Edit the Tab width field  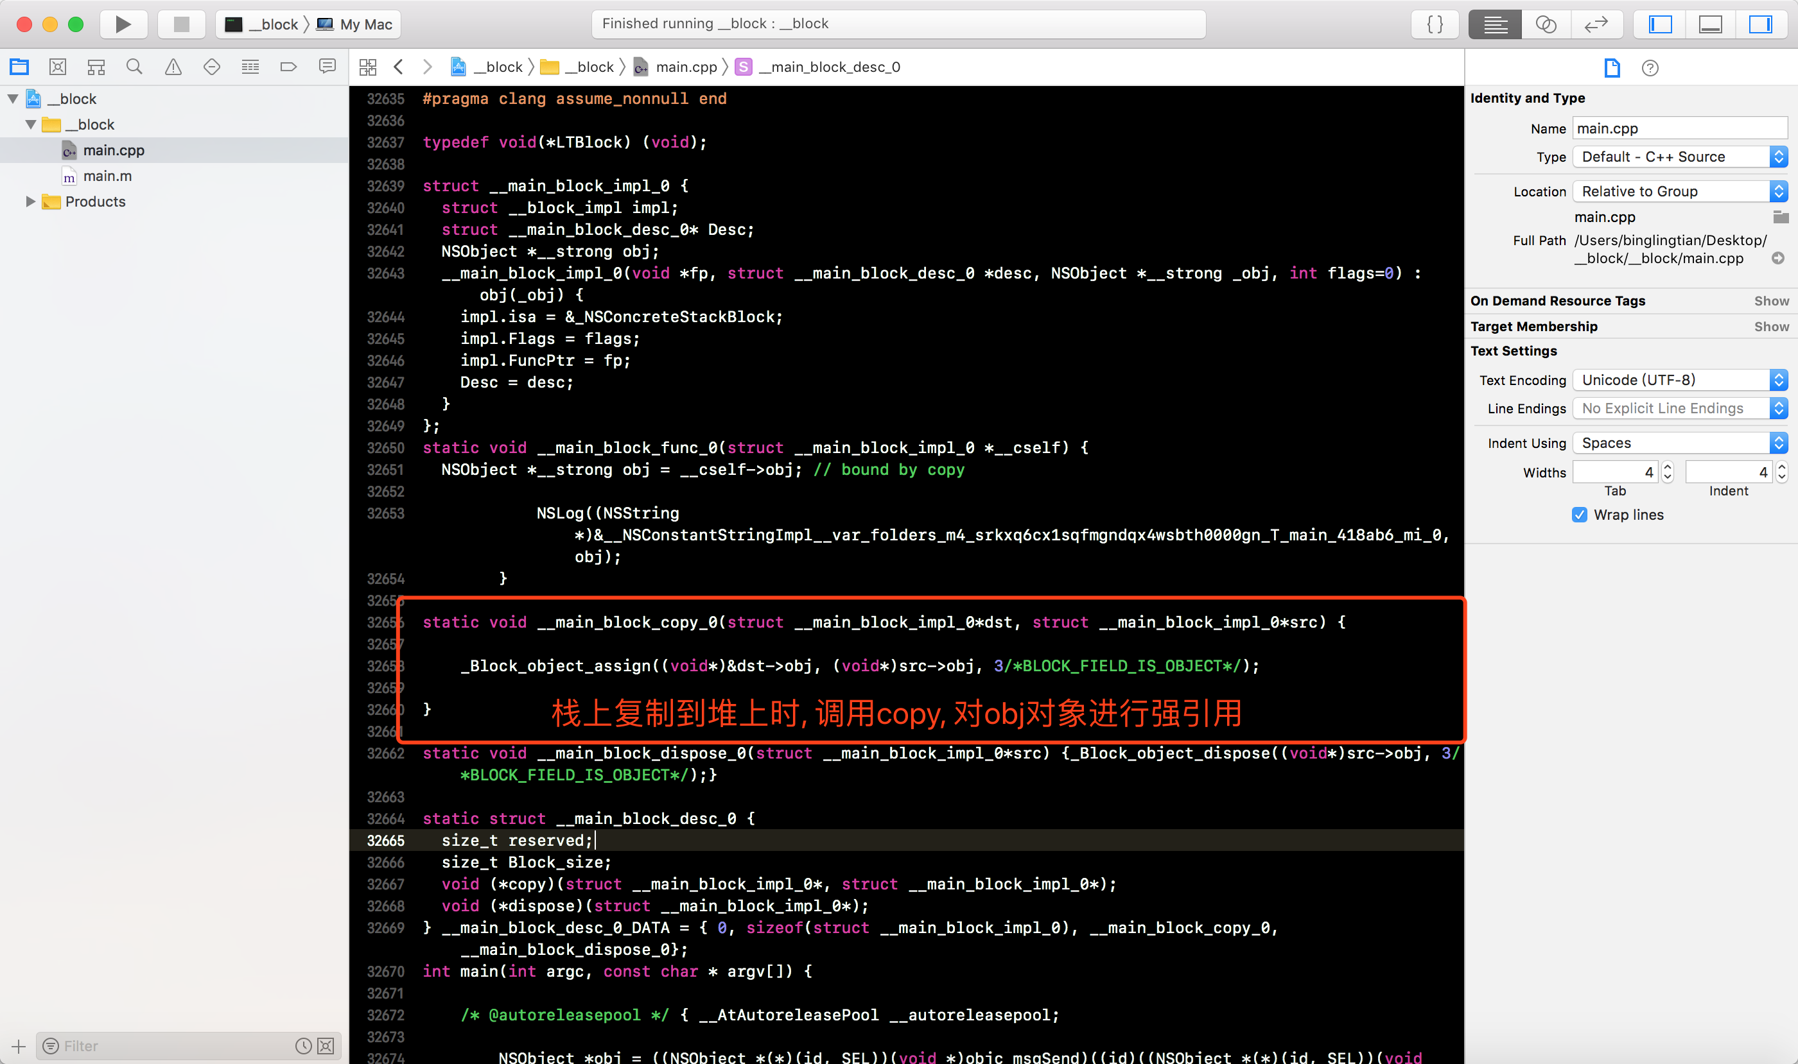(x=1615, y=472)
